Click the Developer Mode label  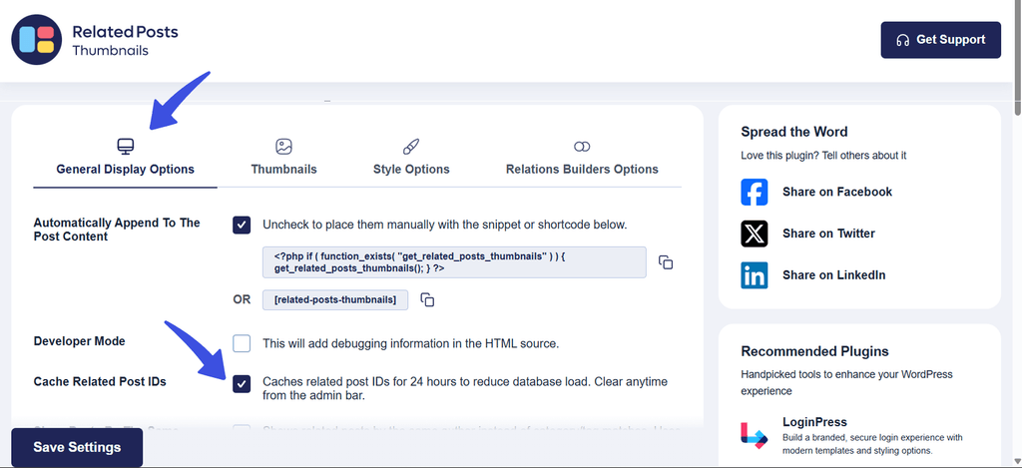(x=79, y=341)
